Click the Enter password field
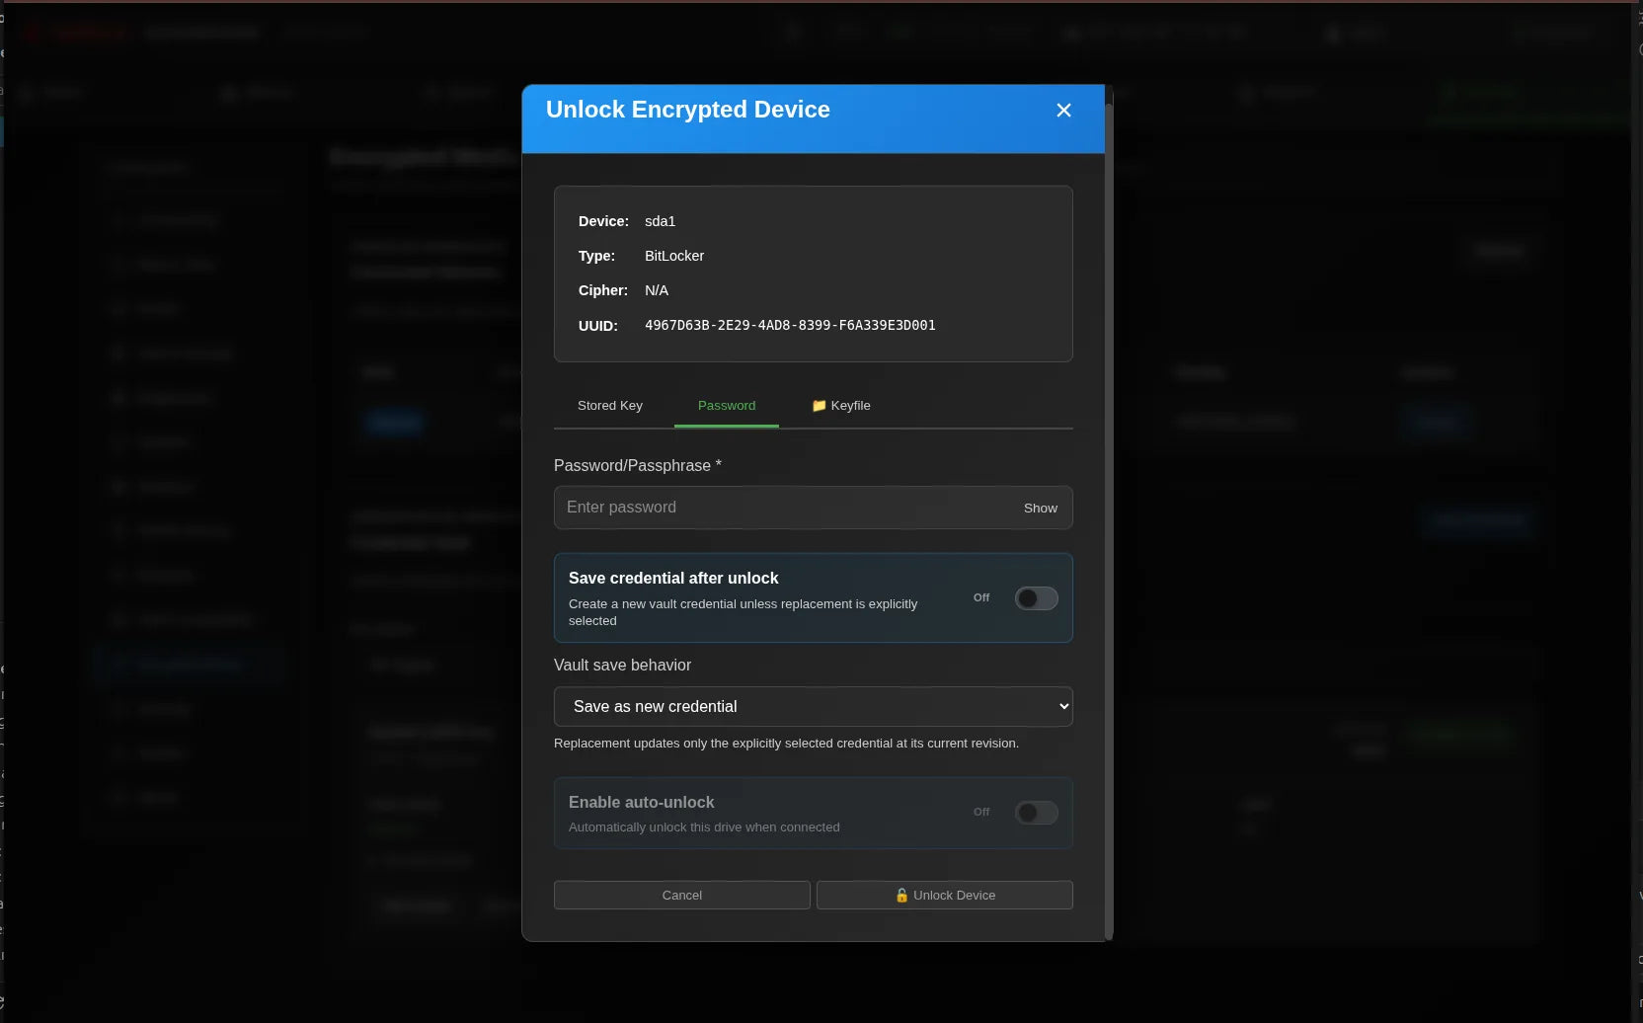The width and height of the screenshot is (1643, 1023). pyautogui.click(x=813, y=508)
